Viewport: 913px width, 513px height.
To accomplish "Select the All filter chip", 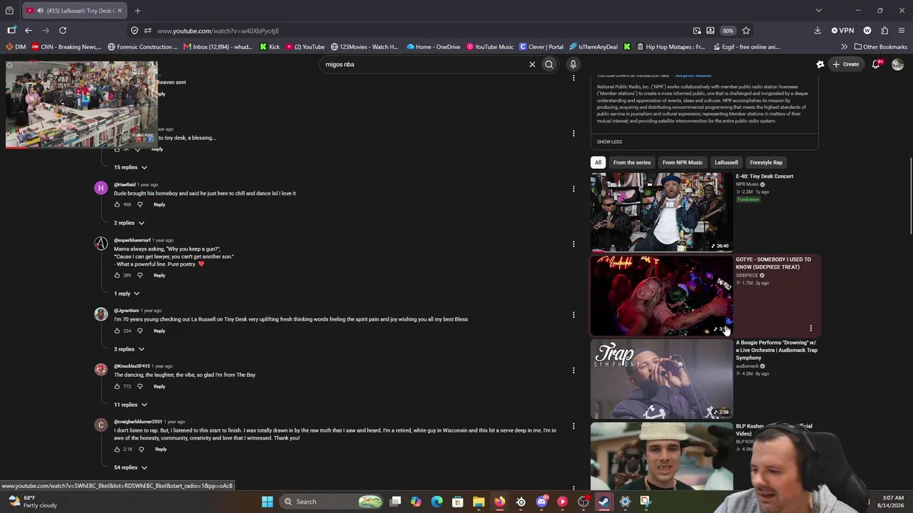I will coord(598,162).
